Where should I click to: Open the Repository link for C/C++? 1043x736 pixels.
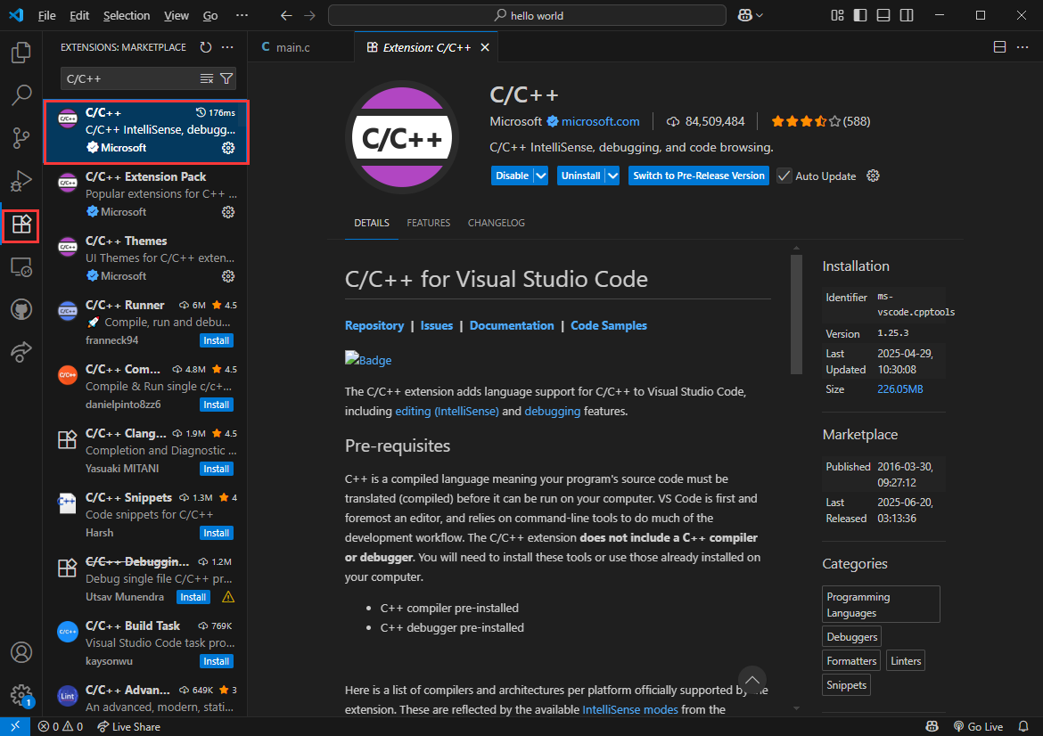(374, 325)
